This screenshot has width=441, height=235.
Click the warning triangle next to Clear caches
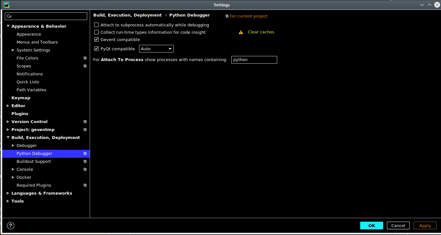pos(241,32)
